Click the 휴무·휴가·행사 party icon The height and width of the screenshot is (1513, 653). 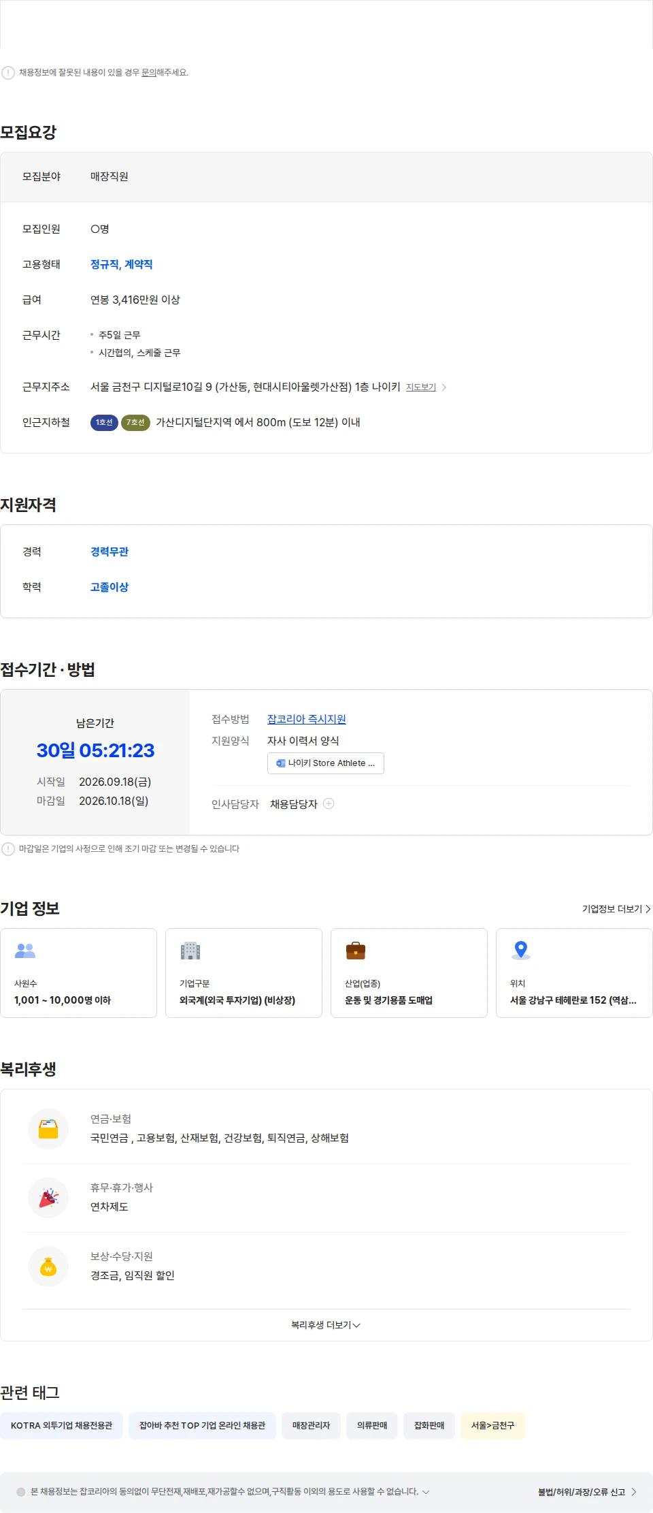[48, 1198]
